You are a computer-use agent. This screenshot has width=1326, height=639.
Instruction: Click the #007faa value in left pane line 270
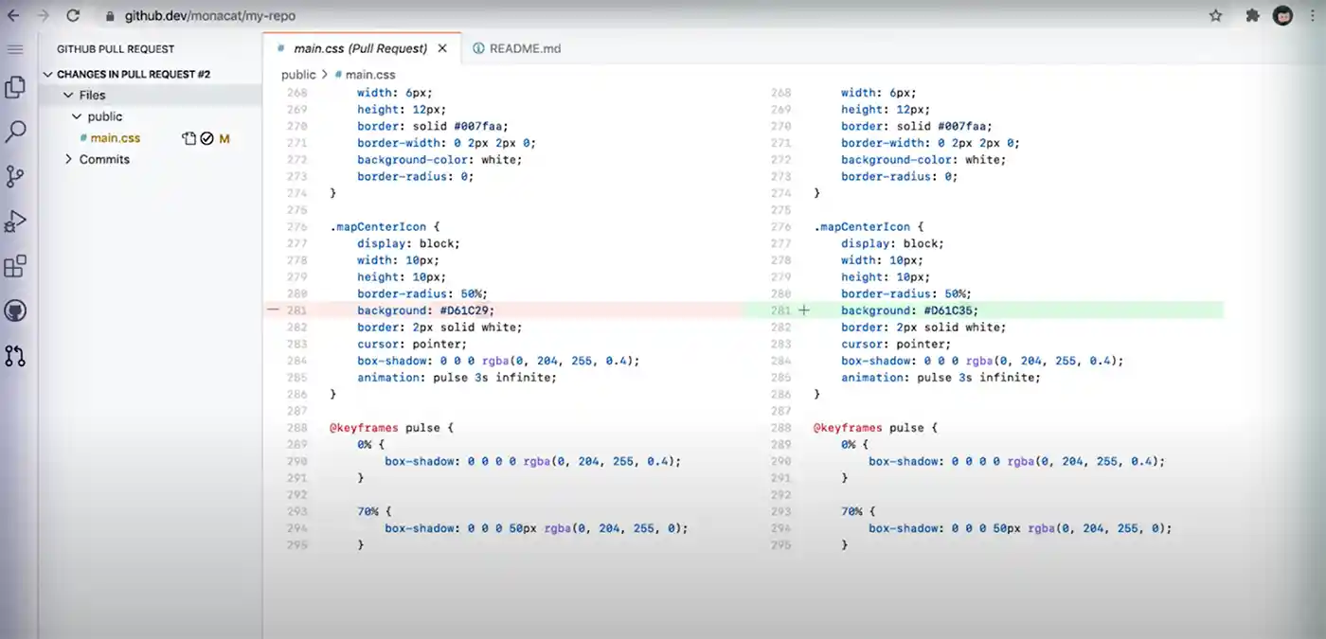(x=480, y=126)
